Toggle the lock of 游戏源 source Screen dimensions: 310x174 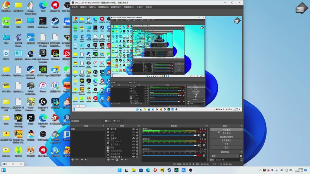(137, 129)
